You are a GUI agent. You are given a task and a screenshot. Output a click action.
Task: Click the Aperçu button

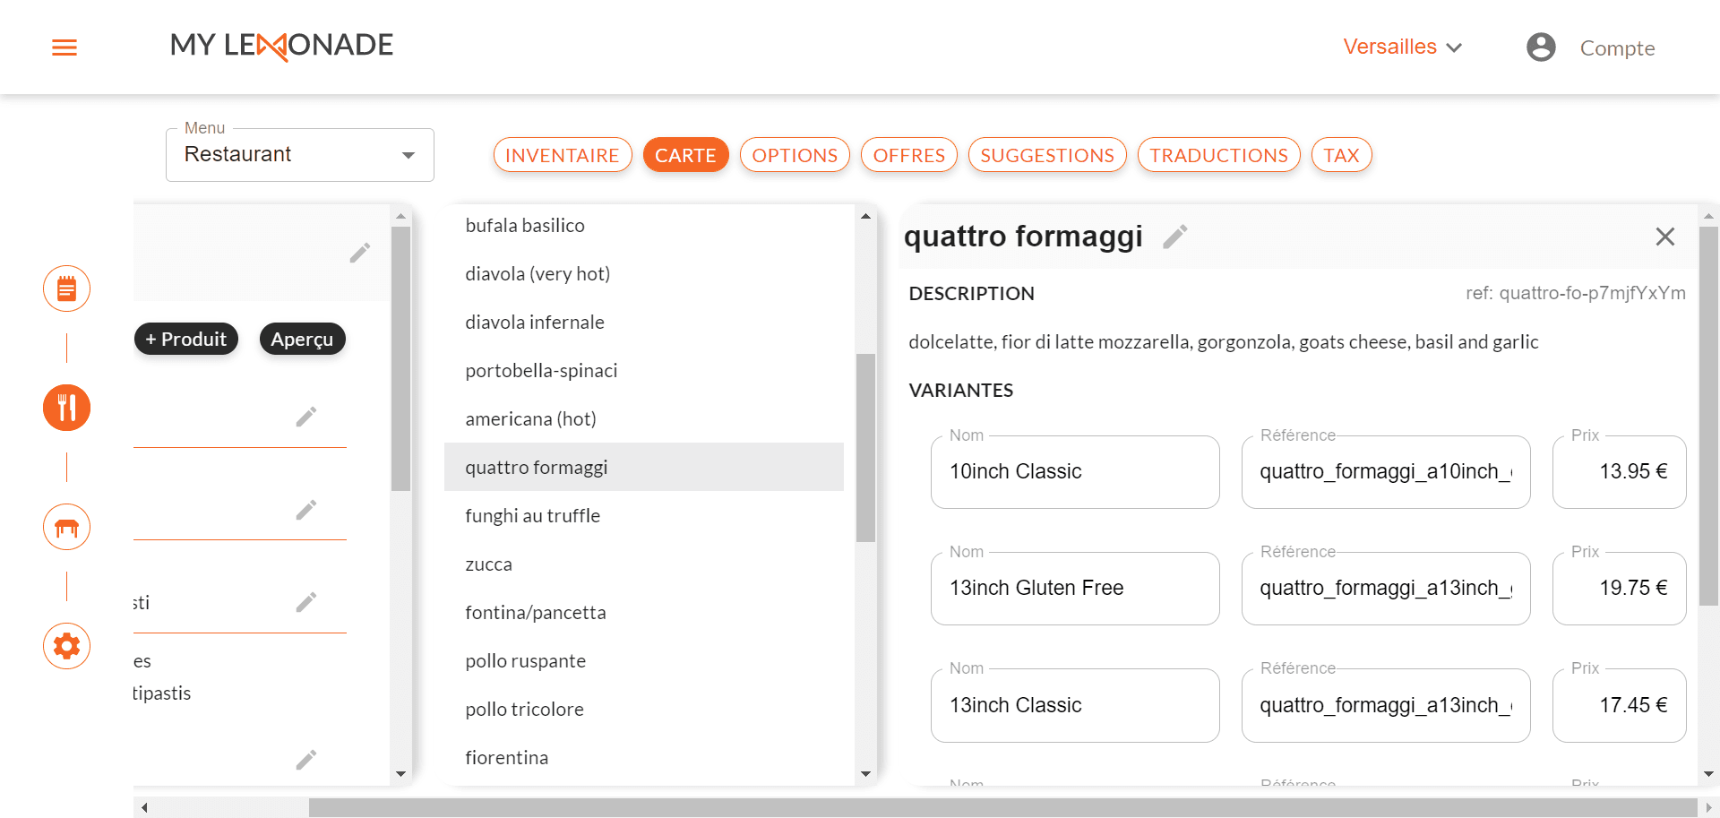pos(302,339)
